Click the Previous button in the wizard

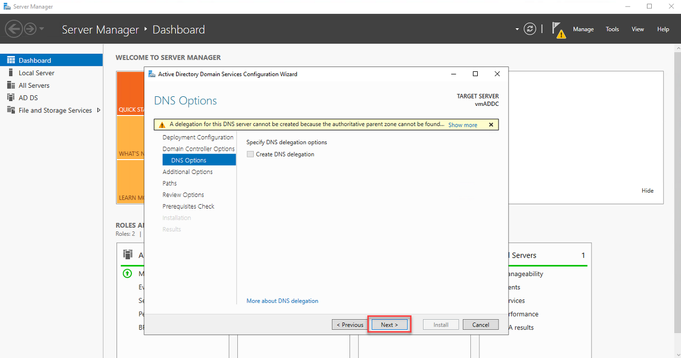(x=349, y=324)
